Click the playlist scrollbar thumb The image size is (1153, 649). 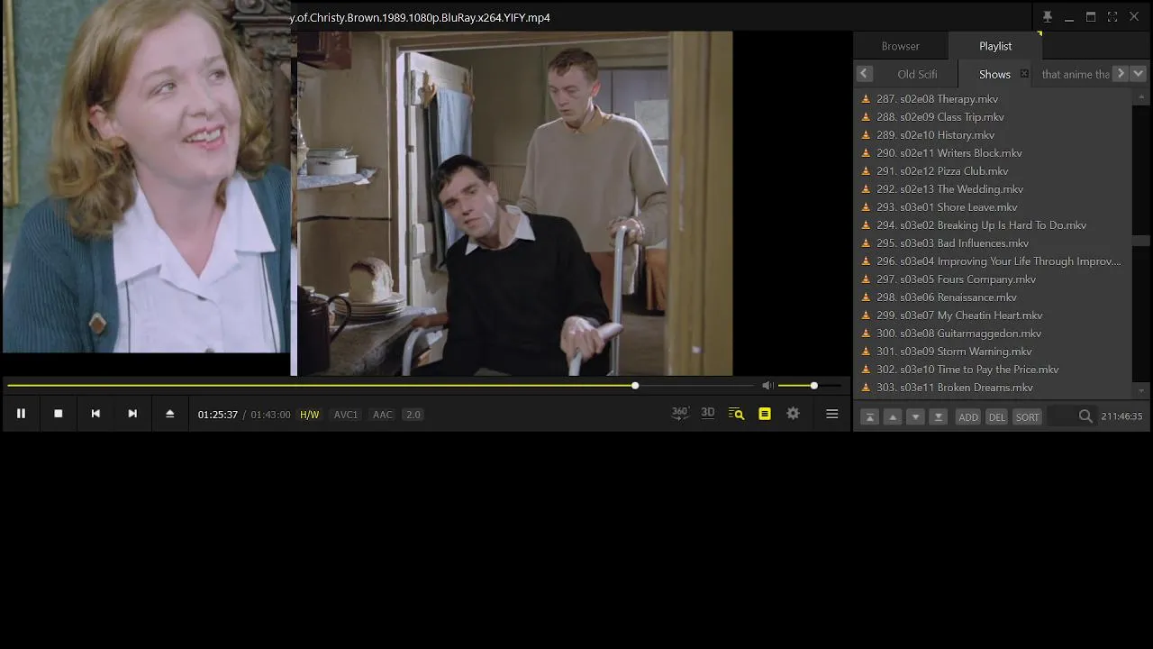(1140, 241)
